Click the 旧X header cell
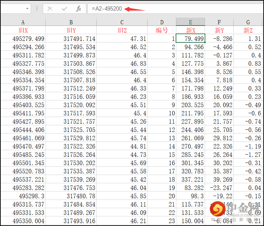264x226 pixels. tap(23, 30)
